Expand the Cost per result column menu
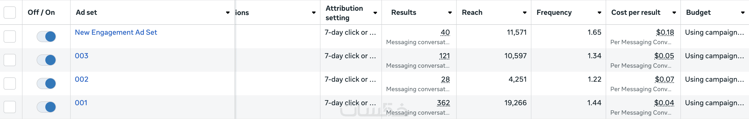 pos(674,13)
